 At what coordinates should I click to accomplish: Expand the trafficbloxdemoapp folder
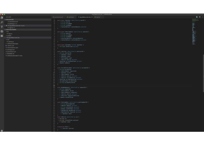pyautogui.click(x=12, y=44)
